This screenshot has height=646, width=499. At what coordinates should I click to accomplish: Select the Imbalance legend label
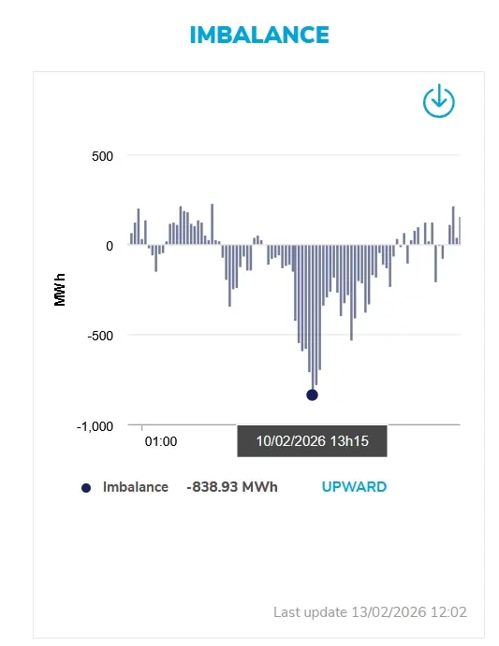pyautogui.click(x=136, y=487)
